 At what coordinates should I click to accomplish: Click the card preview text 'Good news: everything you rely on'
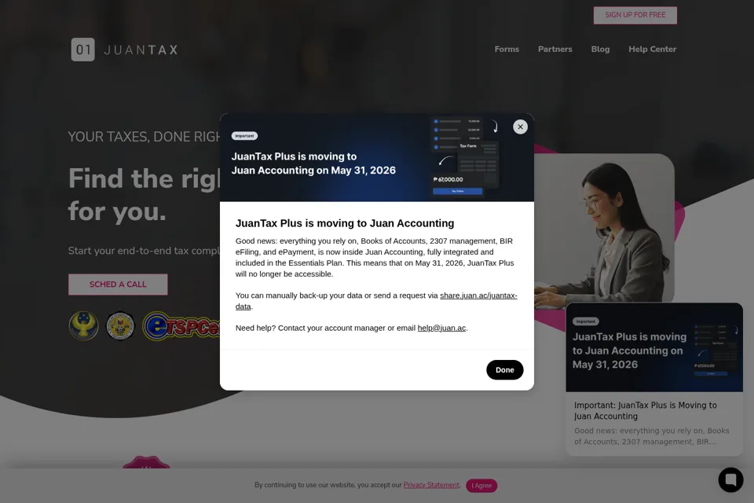651,436
